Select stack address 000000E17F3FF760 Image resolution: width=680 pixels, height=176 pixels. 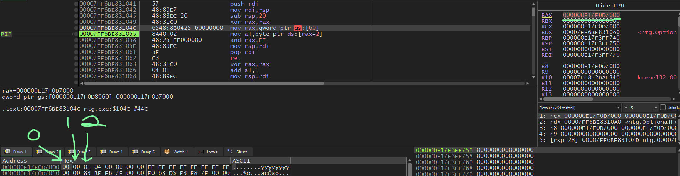point(444,163)
